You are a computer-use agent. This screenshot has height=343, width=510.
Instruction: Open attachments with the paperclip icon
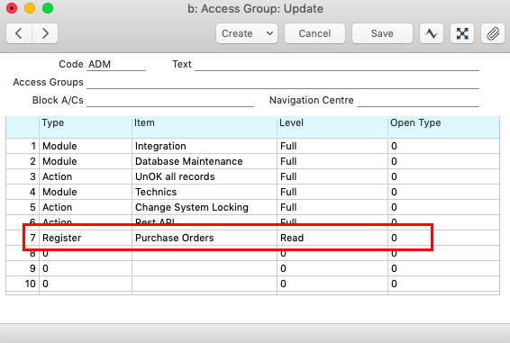point(493,33)
